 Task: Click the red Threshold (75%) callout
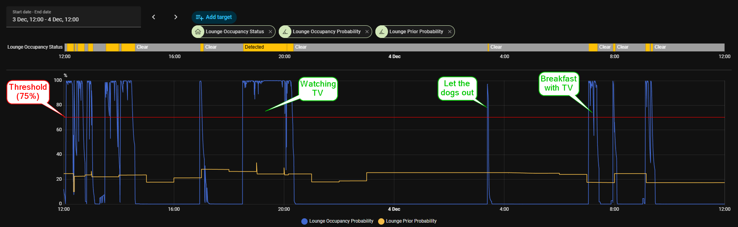[x=28, y=92]
